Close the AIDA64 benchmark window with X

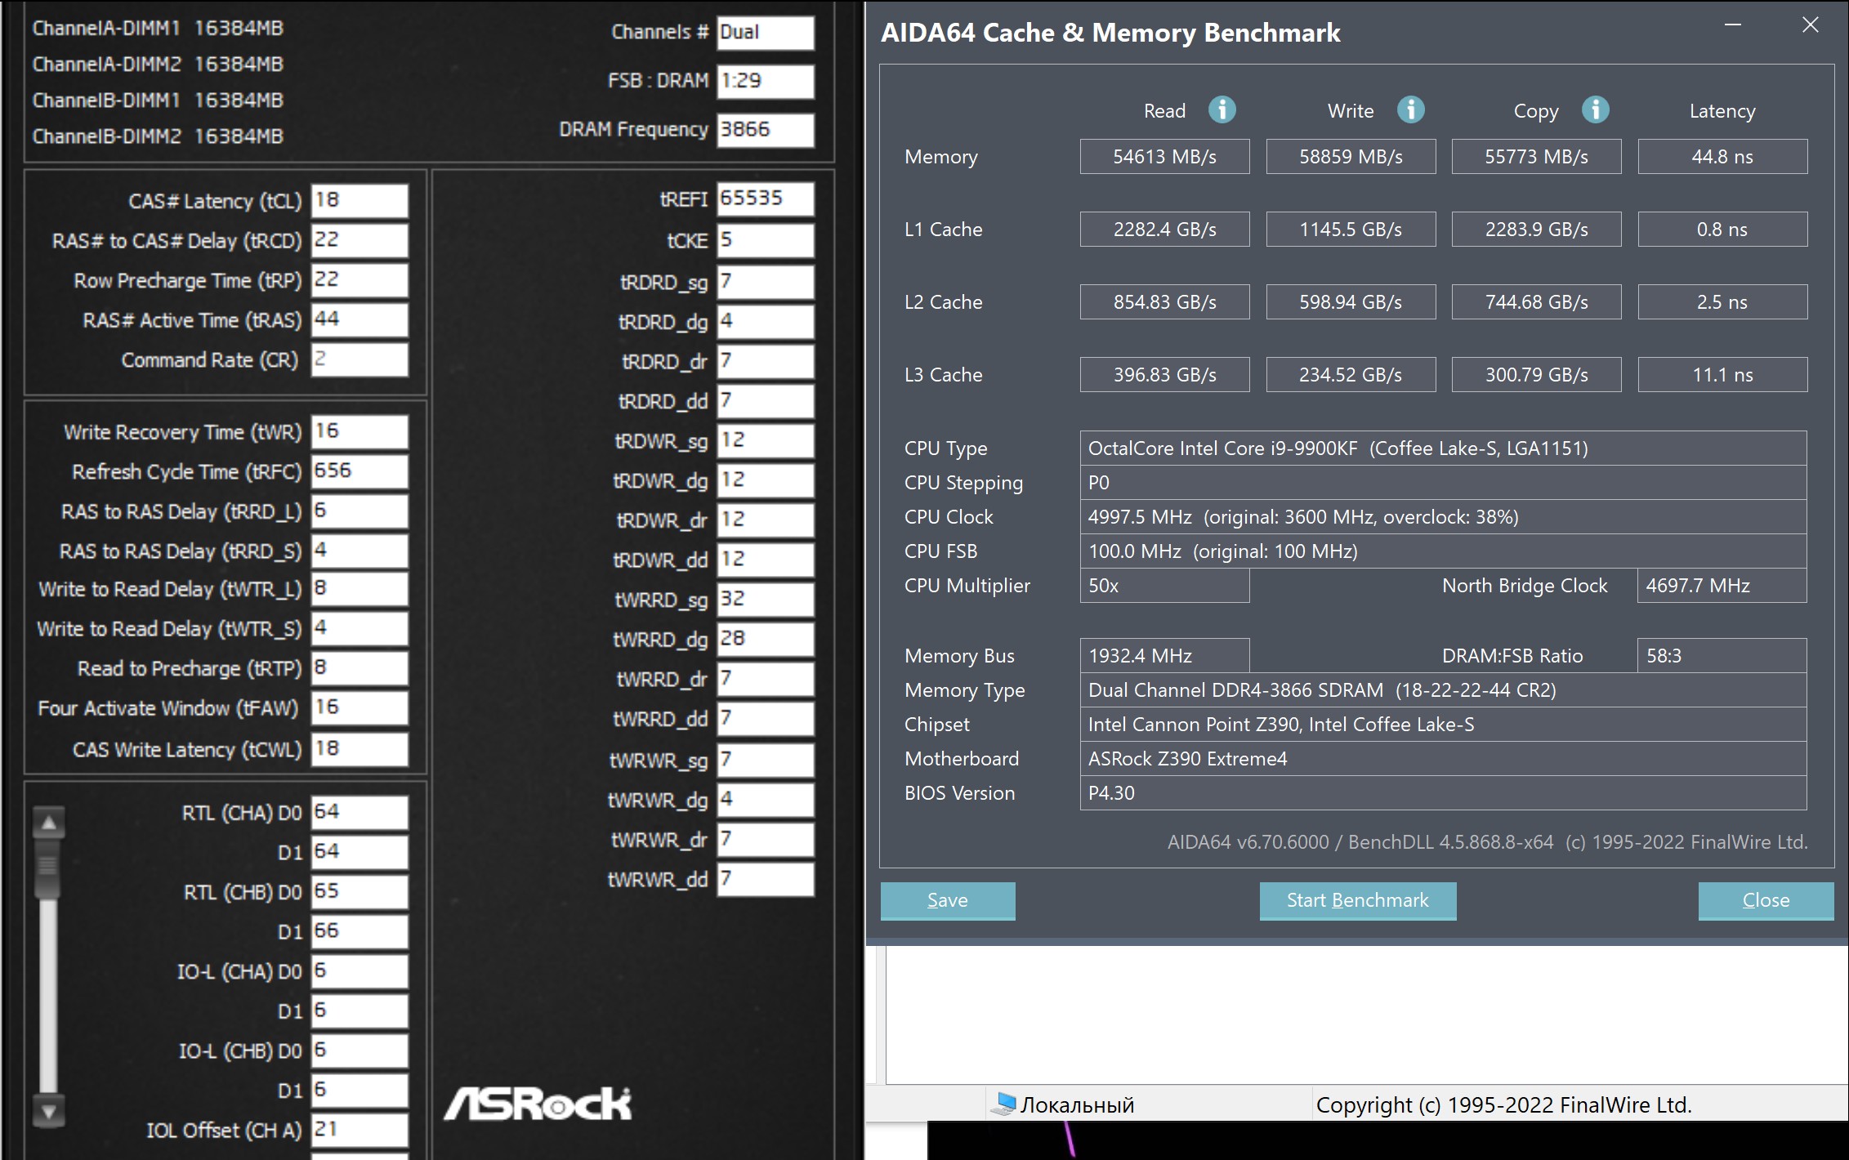point(1810,25)
